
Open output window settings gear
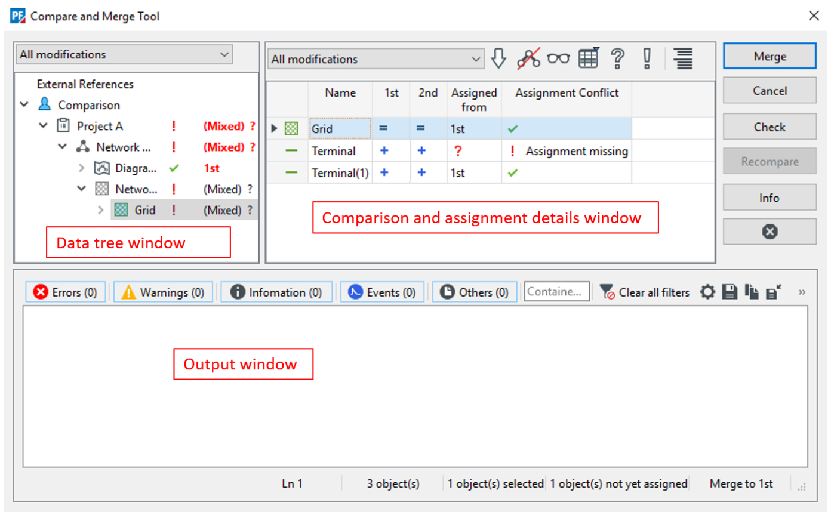tap(707, 292)
